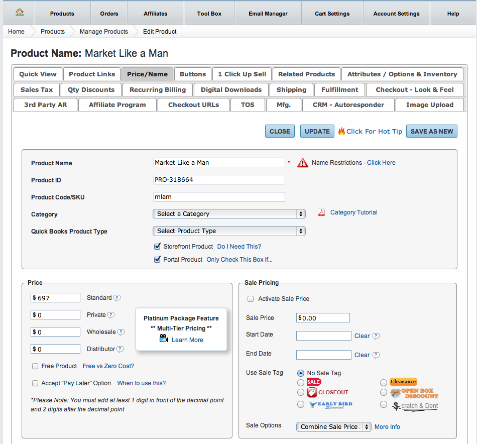Click the Product Code/SKU input field
The width and height of the screenshot is (477, 444).
219,197
